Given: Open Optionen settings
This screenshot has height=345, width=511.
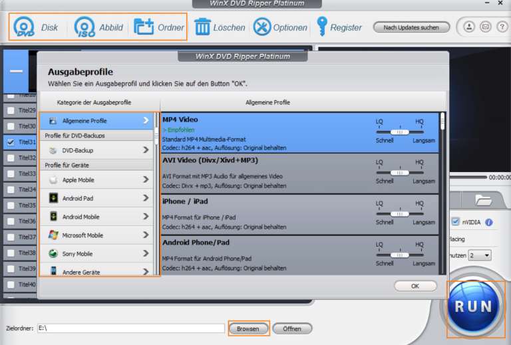Looking at the screenshot, I should click(x=262, y=27).
